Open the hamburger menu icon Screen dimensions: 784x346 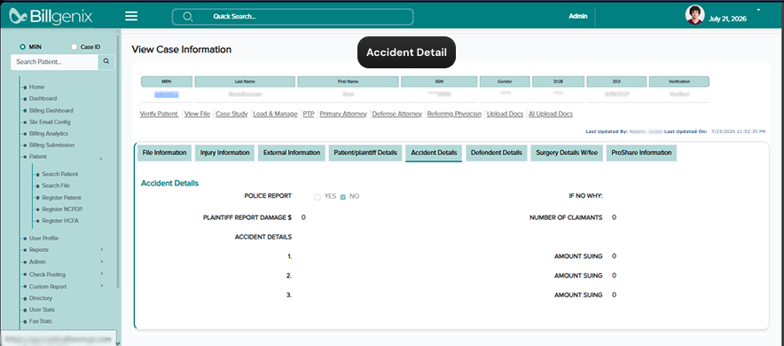click(x=131, y=17)
